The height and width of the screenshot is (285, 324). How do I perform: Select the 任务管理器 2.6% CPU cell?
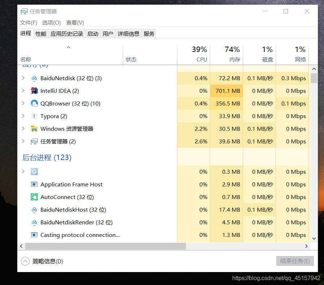194,142
